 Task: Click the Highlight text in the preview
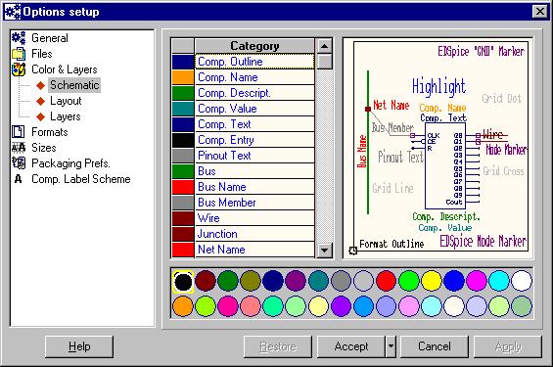438,87
